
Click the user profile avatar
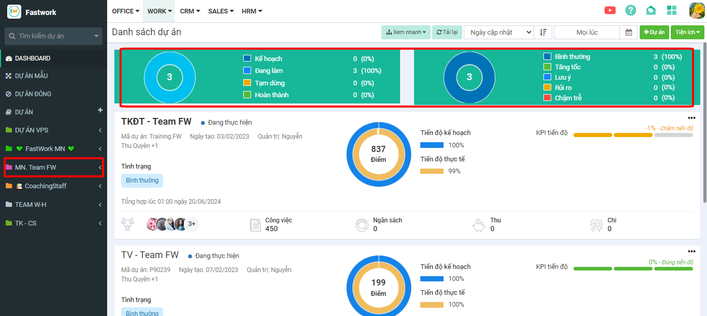point(697,10)
